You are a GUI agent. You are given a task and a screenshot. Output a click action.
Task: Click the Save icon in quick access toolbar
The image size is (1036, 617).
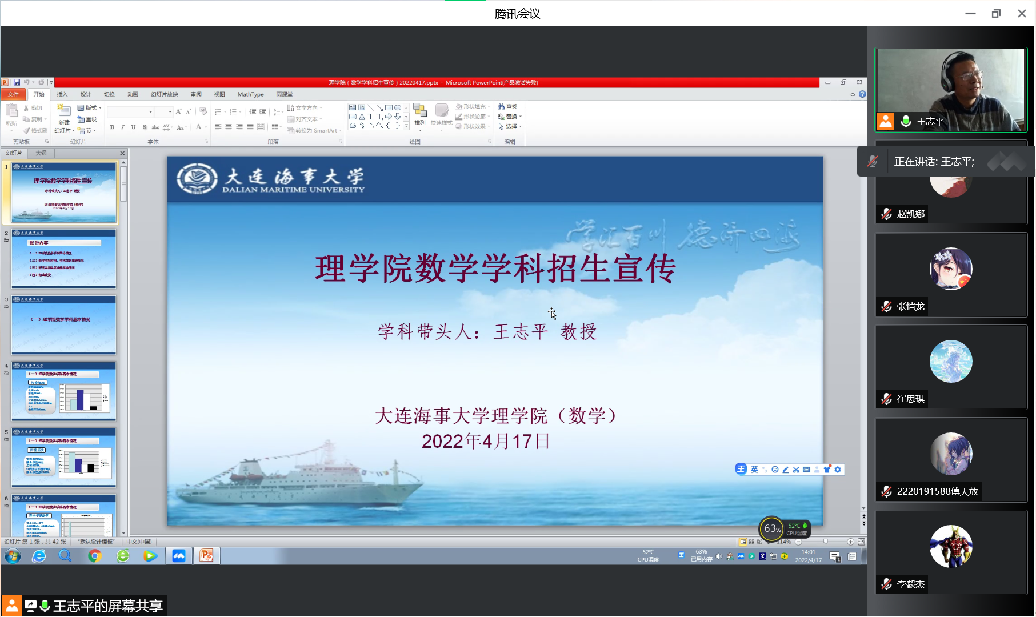coord(17,82)
